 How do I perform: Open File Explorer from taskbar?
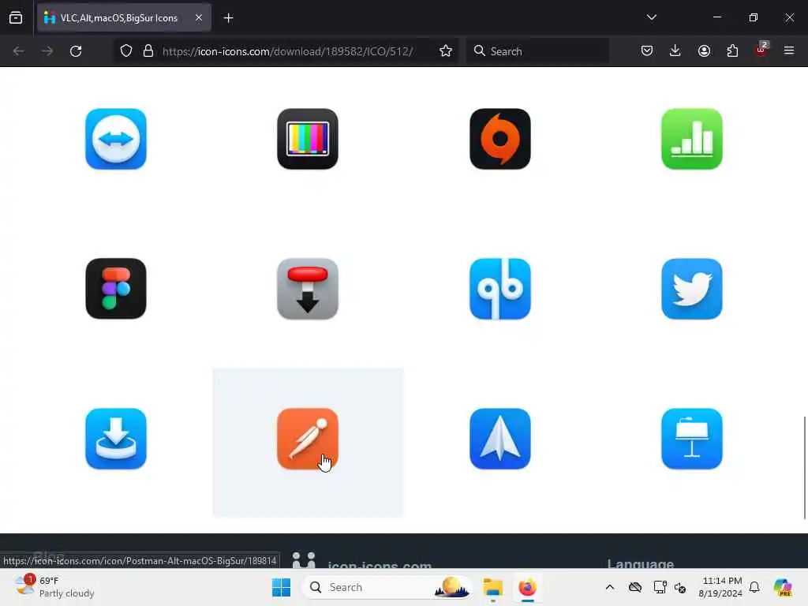coord(492,587)
